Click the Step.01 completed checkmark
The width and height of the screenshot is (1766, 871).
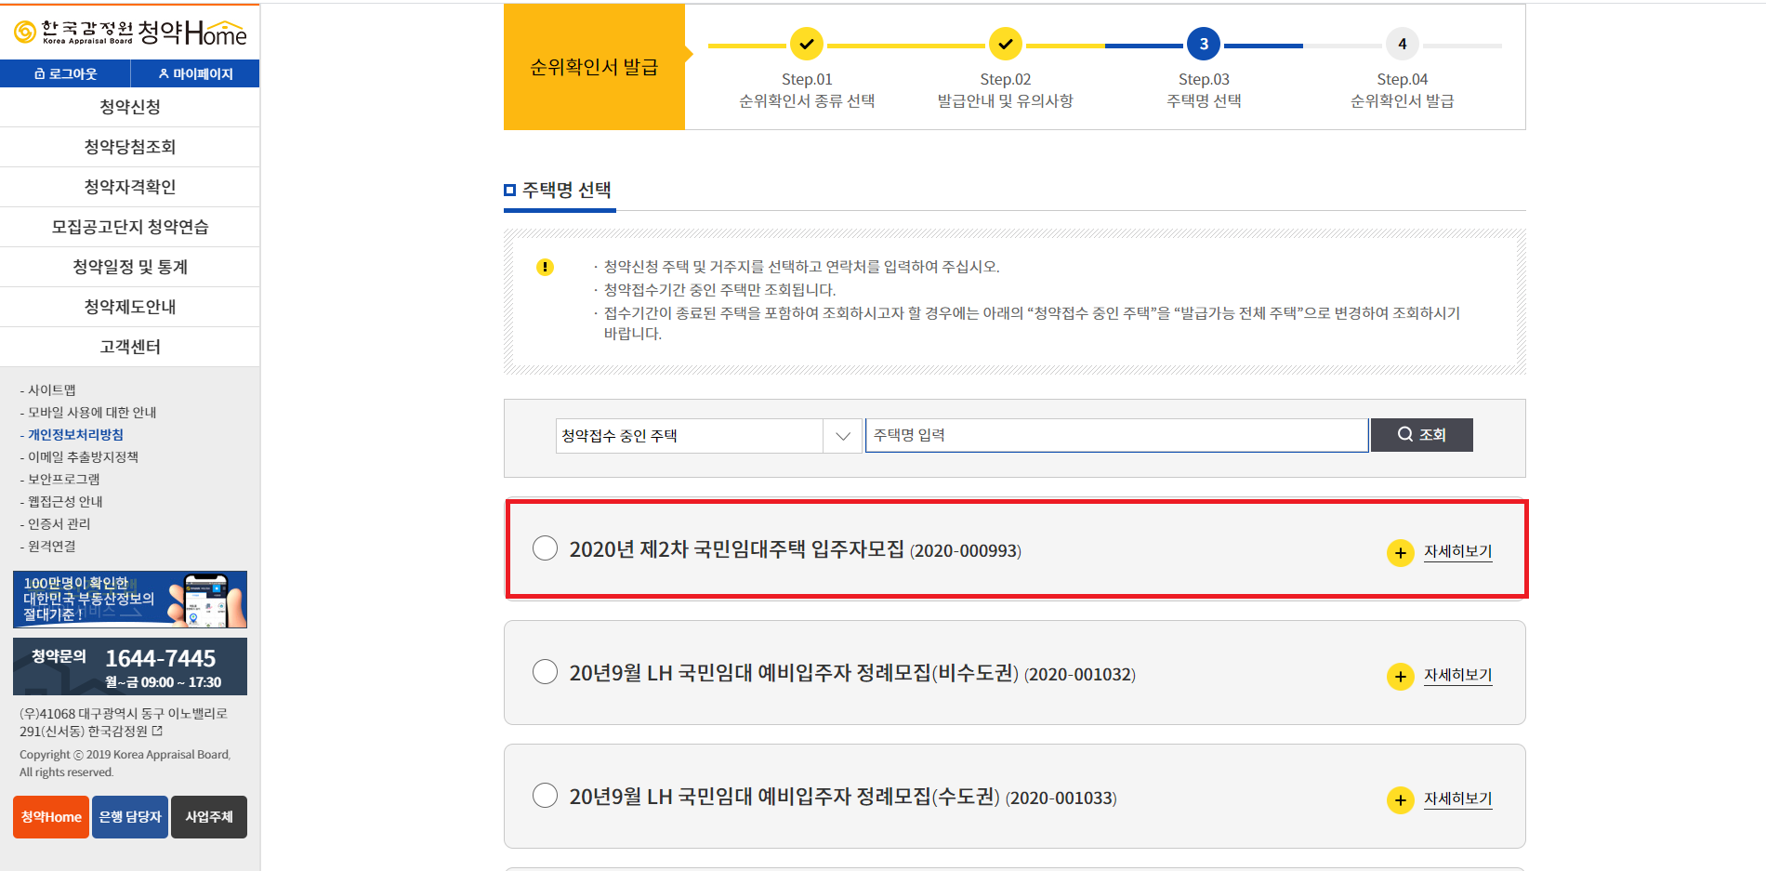(806, 44)
